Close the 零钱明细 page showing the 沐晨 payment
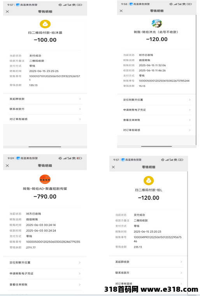 (x=7, y=12)
